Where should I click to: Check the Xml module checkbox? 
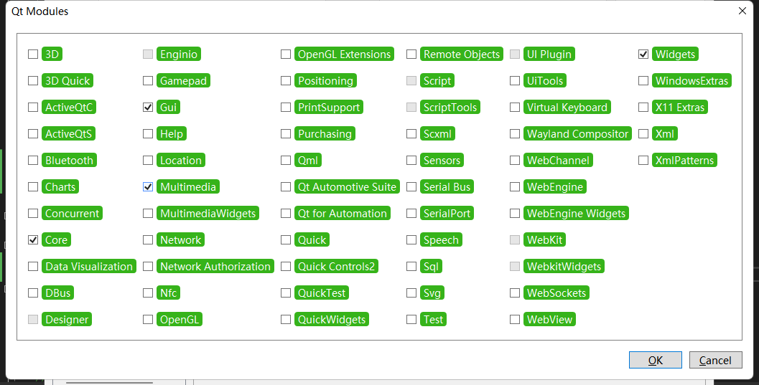[643, 133]
